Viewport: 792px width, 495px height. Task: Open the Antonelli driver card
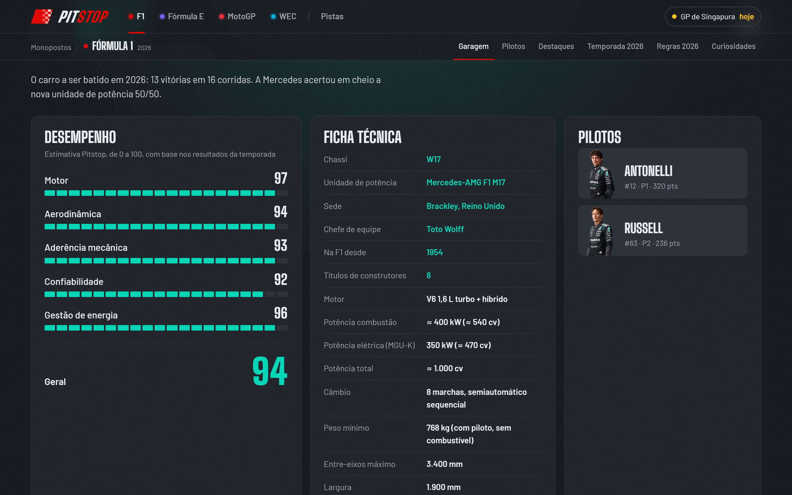[662, 173]
